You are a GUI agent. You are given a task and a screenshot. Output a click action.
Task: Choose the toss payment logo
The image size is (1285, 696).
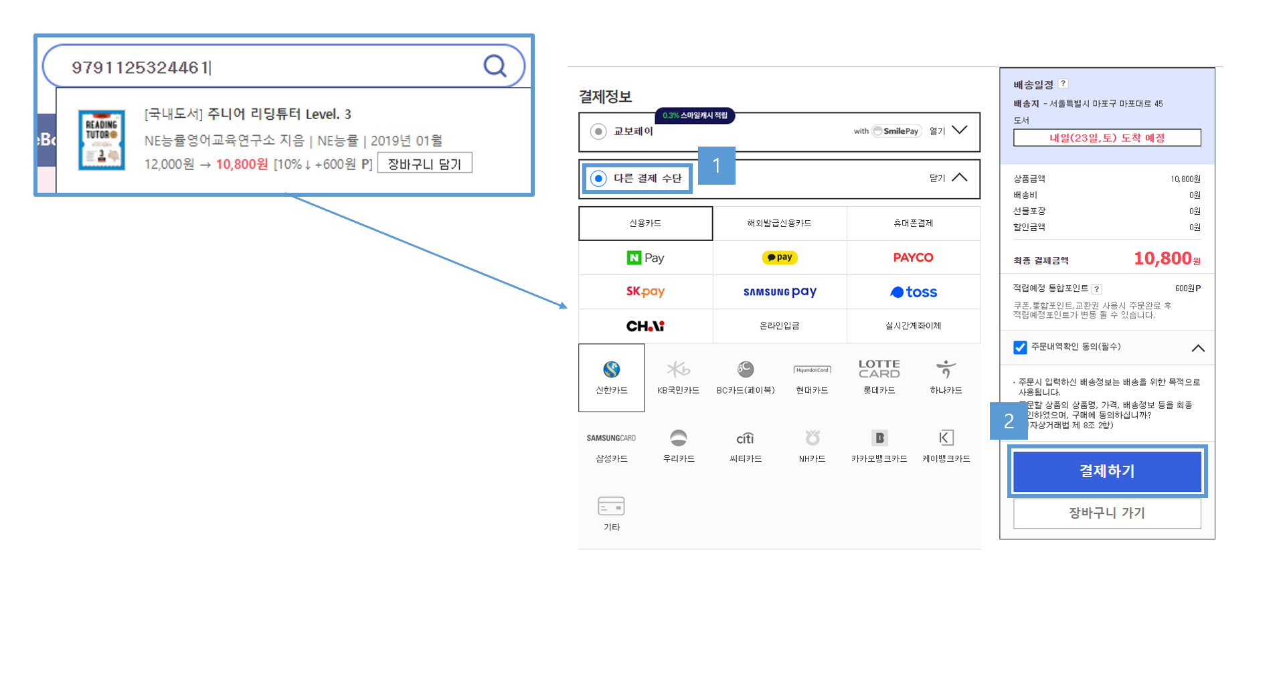pyautogui.click(x=913, y=292)
